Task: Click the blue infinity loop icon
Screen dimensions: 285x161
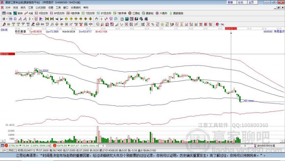Action: tap(222, 25)
